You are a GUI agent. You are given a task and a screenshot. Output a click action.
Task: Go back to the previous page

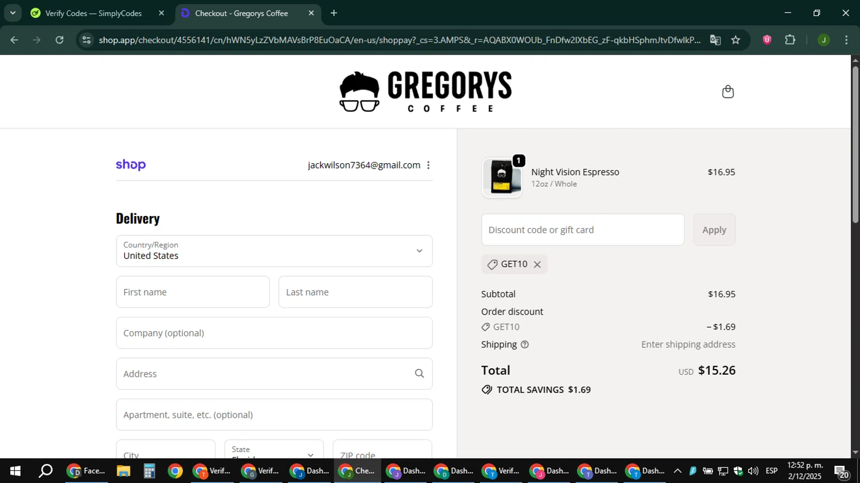point(14,40)
